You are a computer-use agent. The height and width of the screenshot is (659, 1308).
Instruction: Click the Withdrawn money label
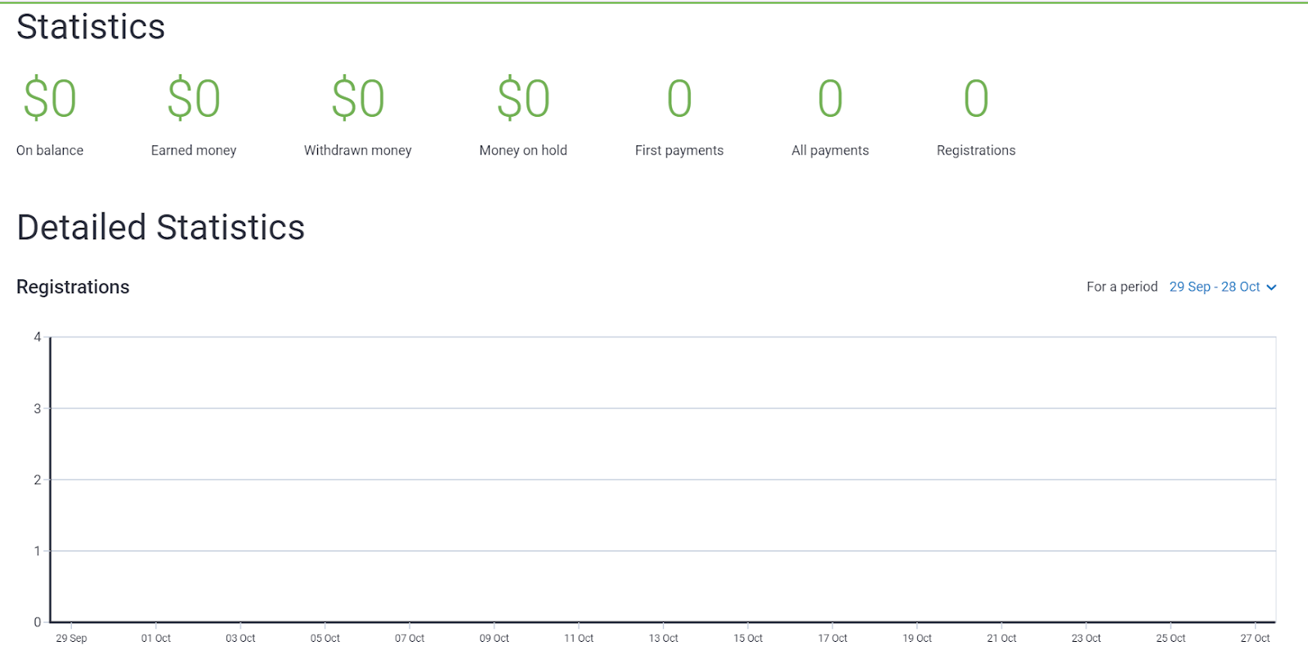pyautogui.click(x=358, y=150)
